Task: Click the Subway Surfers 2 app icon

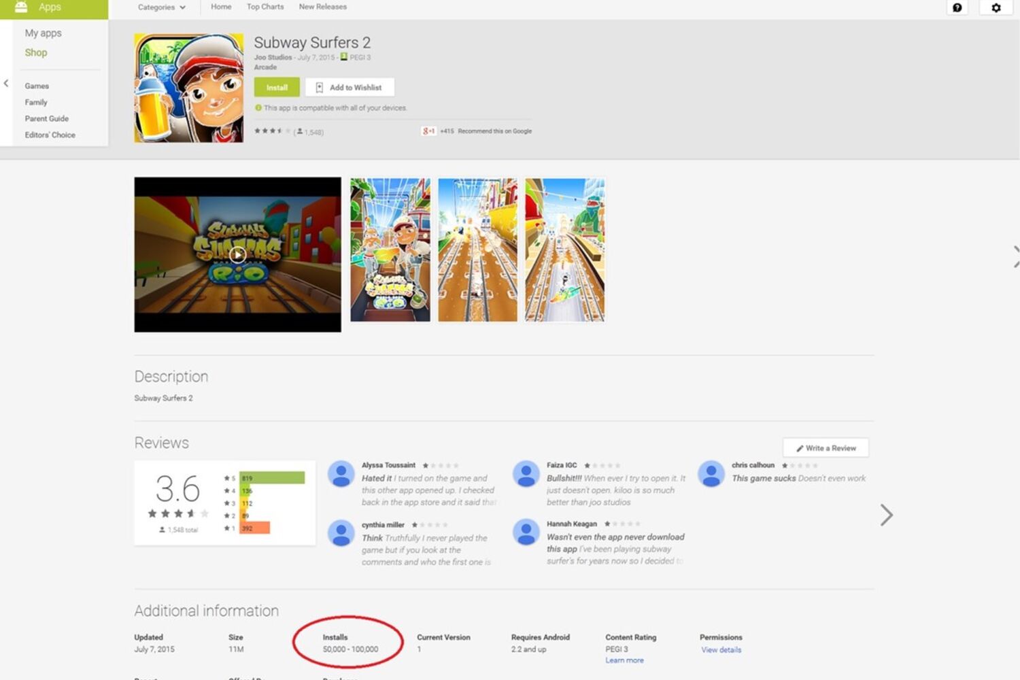Action: pos(188,88)
